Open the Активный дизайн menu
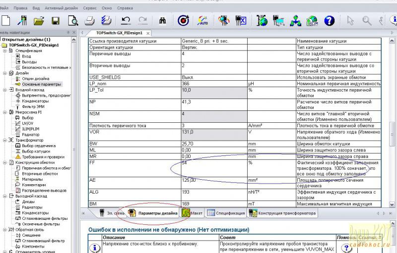This screenshot has width=397, height=253. (x=62, y=8)
